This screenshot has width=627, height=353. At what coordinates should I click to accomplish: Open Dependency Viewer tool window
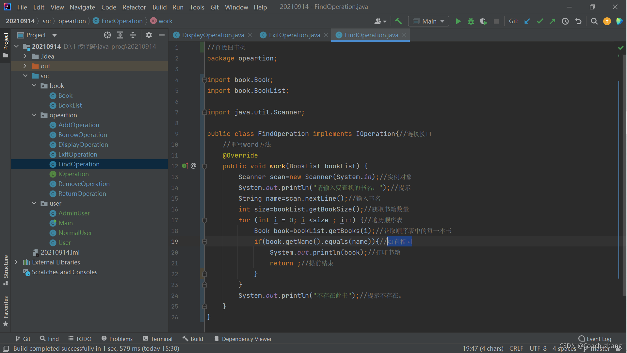[x=243, y=339]
